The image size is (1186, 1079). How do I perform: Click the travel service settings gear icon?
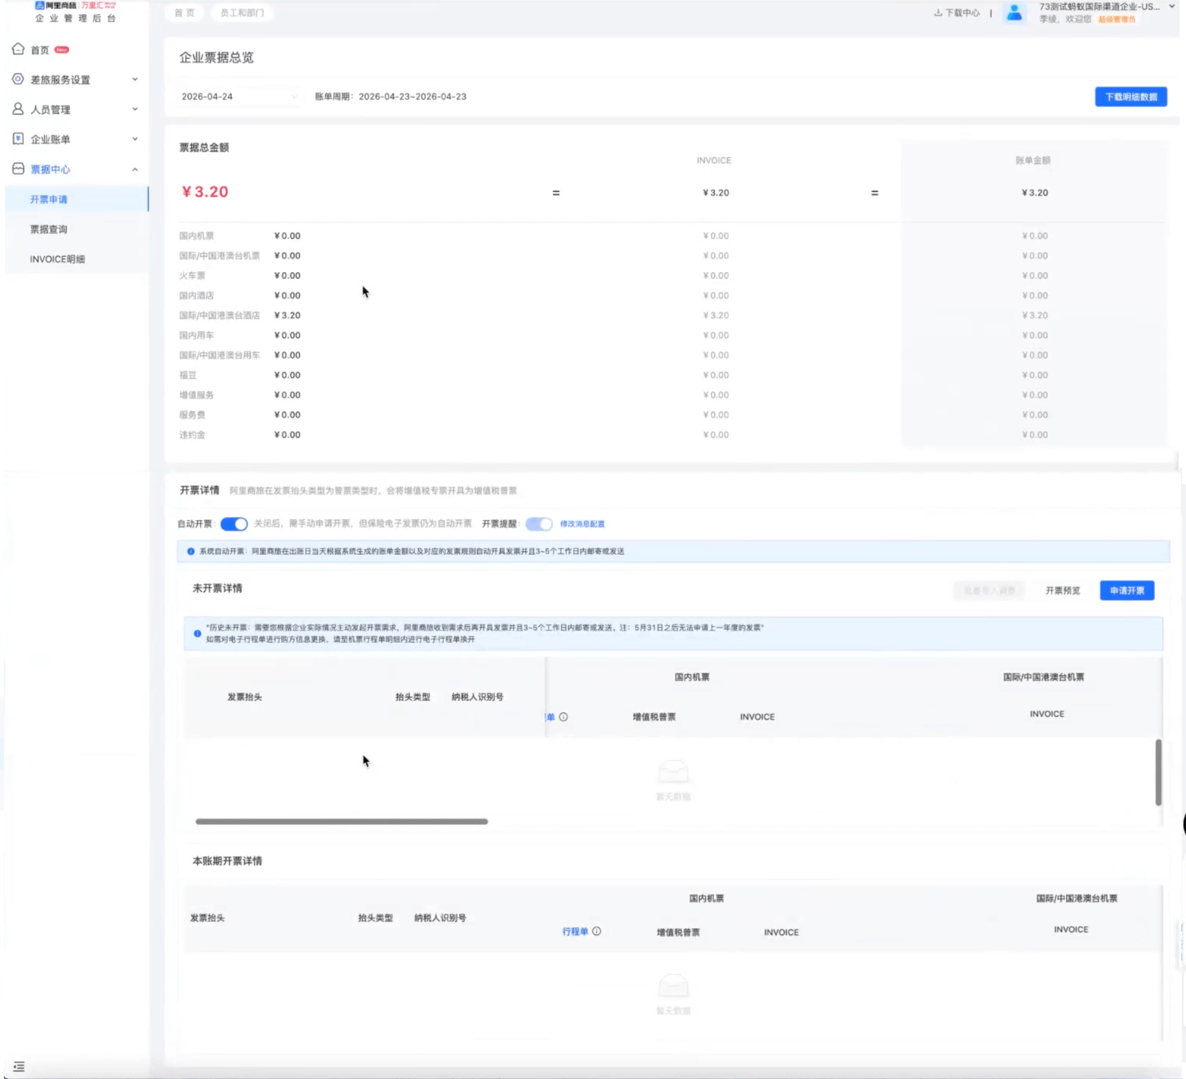tap(18, 79)
